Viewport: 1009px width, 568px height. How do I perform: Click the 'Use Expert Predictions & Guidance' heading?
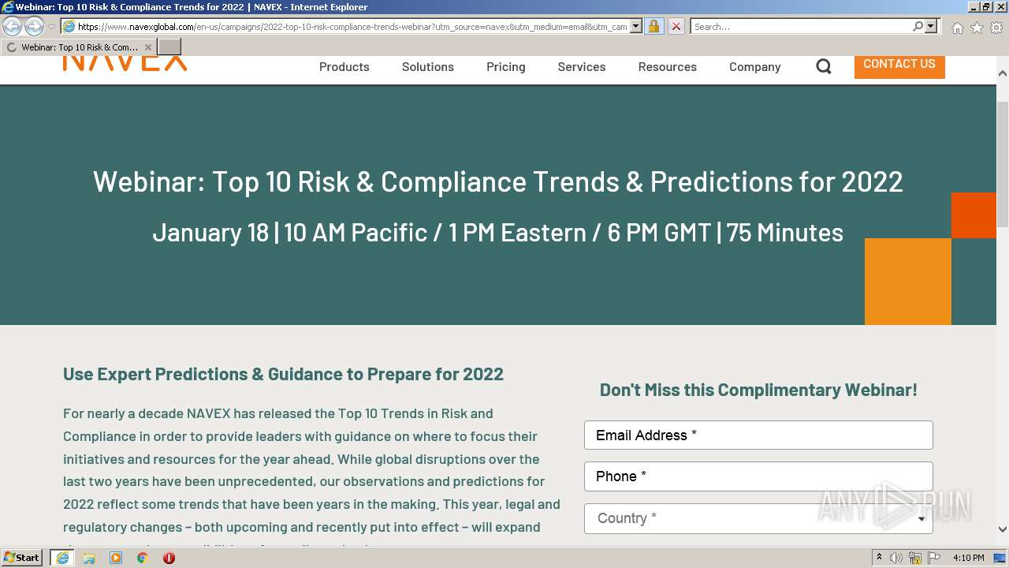pos(283,374)
